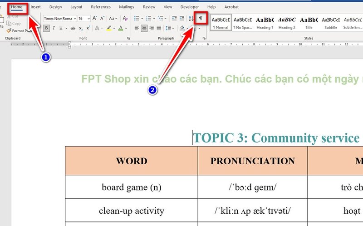Open the font name dropdown

(75, 19)
